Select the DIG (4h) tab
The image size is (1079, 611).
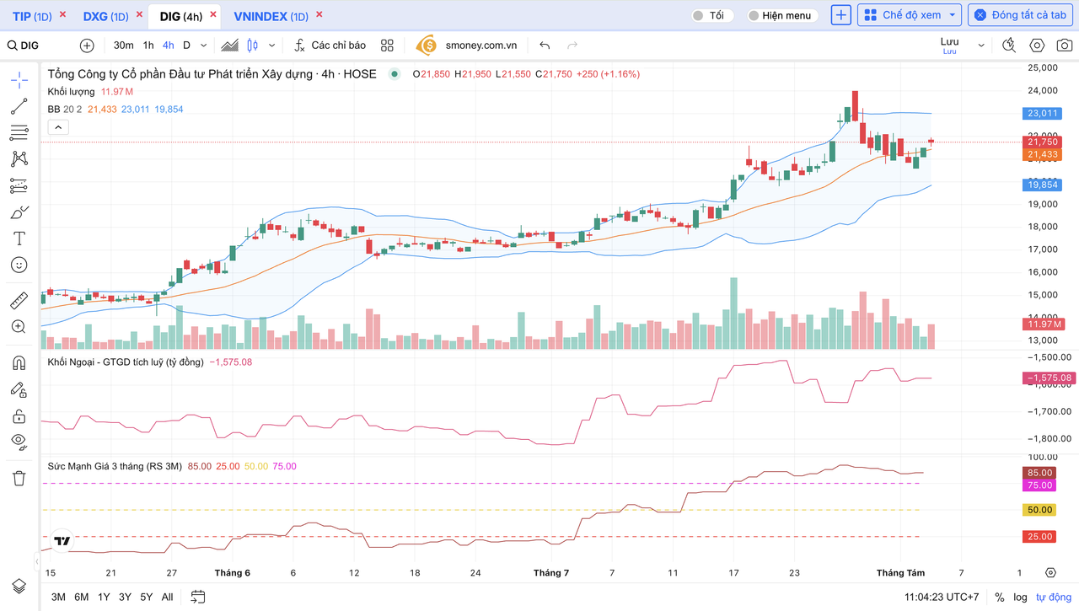point(181,16)
